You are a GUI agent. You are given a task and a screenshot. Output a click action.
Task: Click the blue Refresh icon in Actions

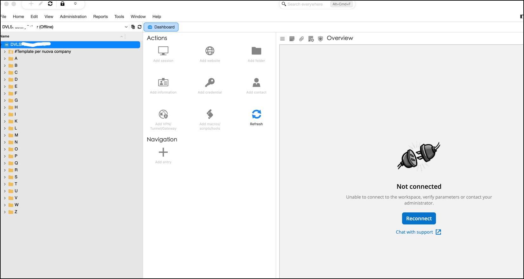(x=256, y=114)
